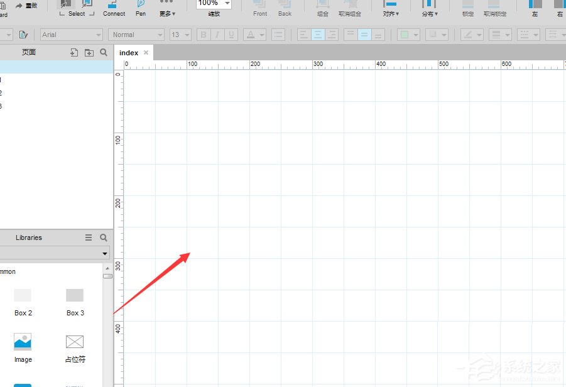Click the 取消锁定 (Unlock) icon
Image resolution: width=566 pixels, height=387 pixels.
tap(494, 8)
